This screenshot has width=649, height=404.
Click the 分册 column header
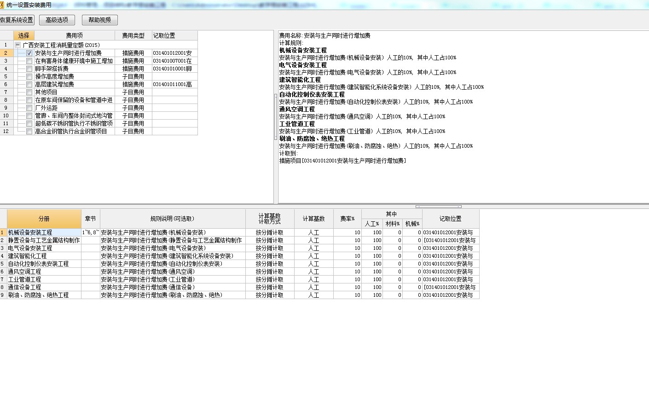click(44, 219)
